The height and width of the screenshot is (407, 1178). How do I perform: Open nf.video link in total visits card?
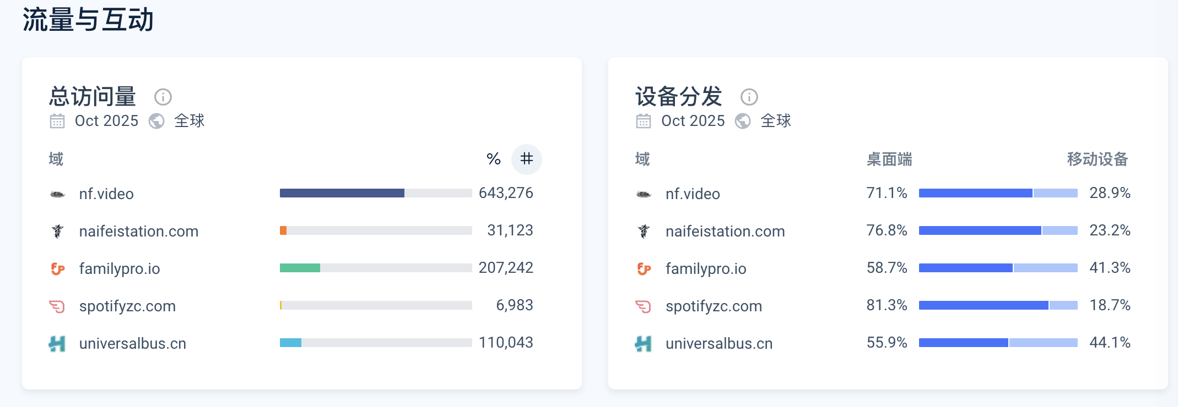click(106, 194)
